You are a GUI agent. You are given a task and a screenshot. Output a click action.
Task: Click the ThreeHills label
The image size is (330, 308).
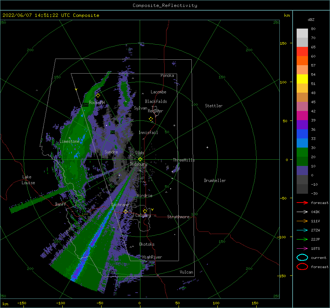(x=184, y=160)
